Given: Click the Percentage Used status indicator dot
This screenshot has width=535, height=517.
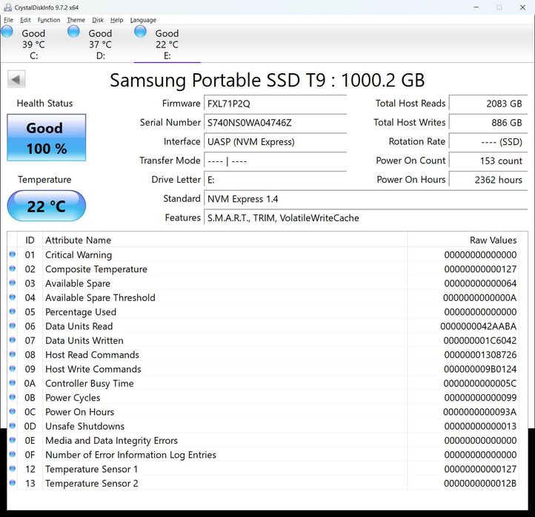Looking at the screenshot, I should click(13, 312).
